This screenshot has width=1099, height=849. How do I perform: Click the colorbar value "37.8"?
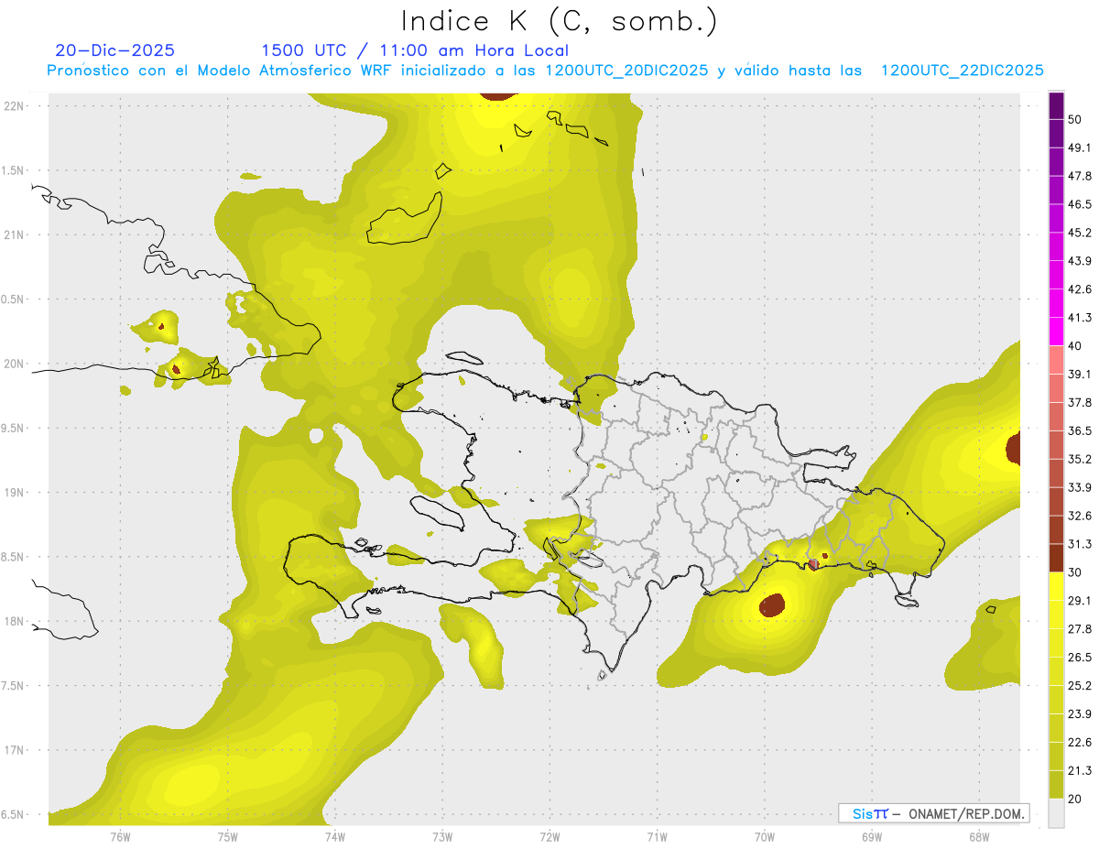click(1080, 402)
